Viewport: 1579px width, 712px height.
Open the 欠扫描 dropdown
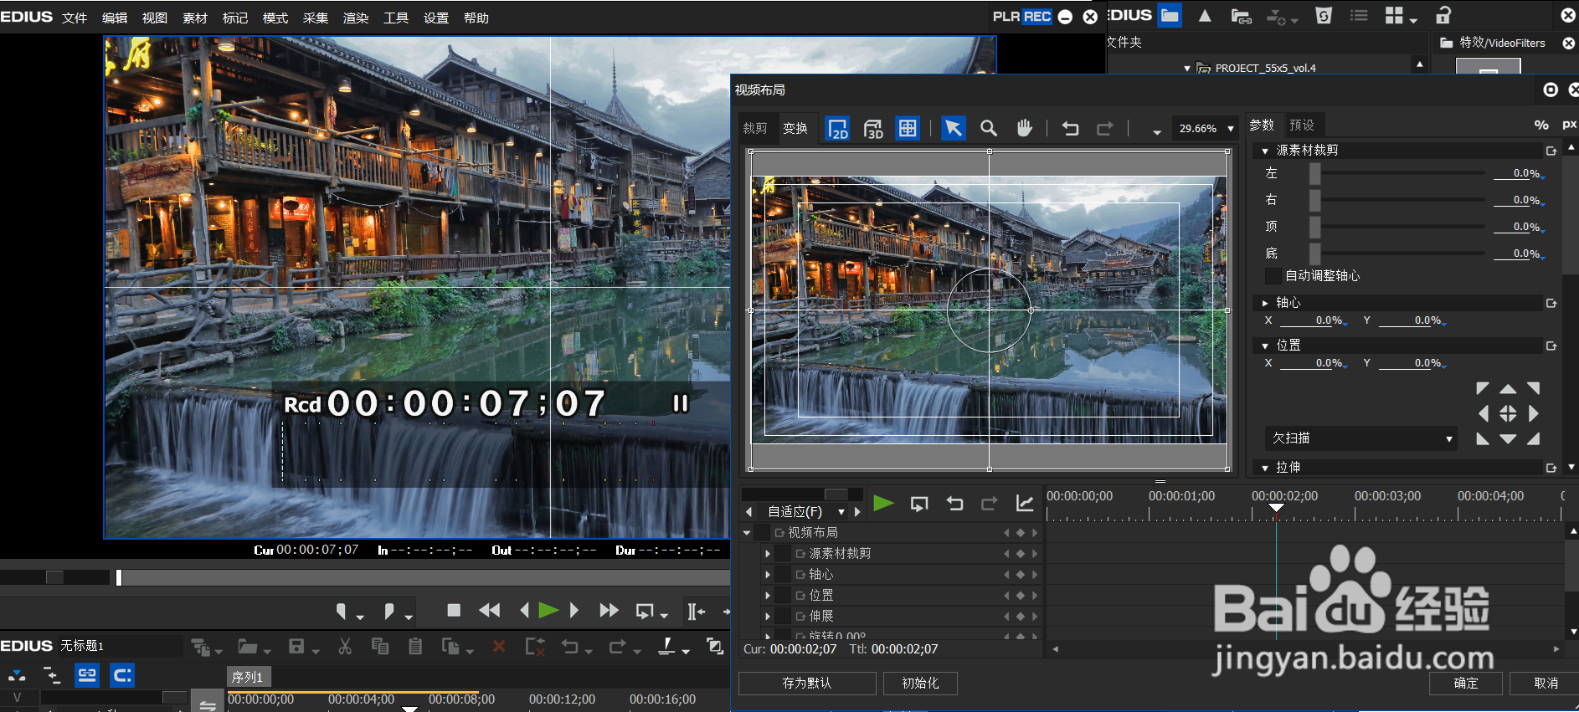point(1360,438)
